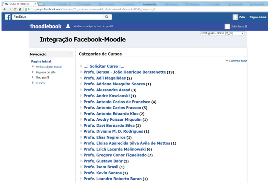270x183 pixels.
Task: Expand arrow for Profe. Gregory Conor Figueiredo
Action: (81, 155)
